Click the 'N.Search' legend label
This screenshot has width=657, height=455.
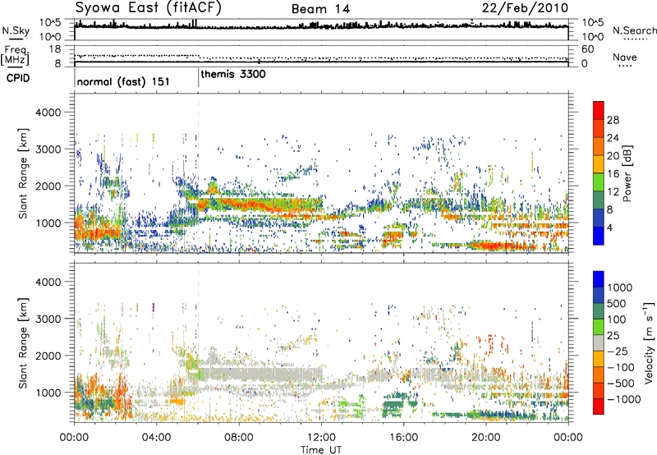[634, 30]
